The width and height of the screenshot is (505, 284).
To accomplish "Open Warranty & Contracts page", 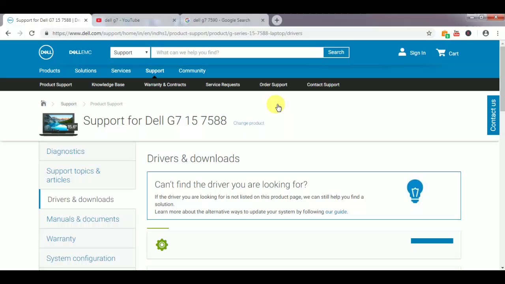I will 165,84.
